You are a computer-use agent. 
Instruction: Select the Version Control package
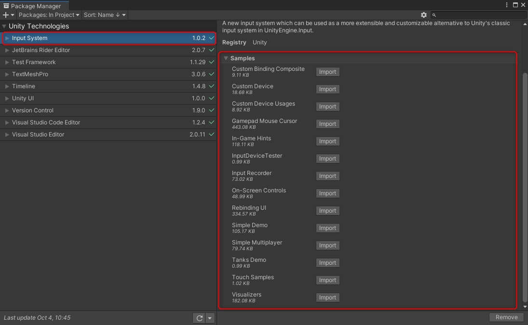(x=108, y=110)
